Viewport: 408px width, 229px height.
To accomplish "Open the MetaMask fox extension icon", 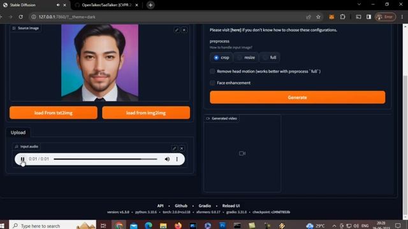I will (x=331, y=17).
